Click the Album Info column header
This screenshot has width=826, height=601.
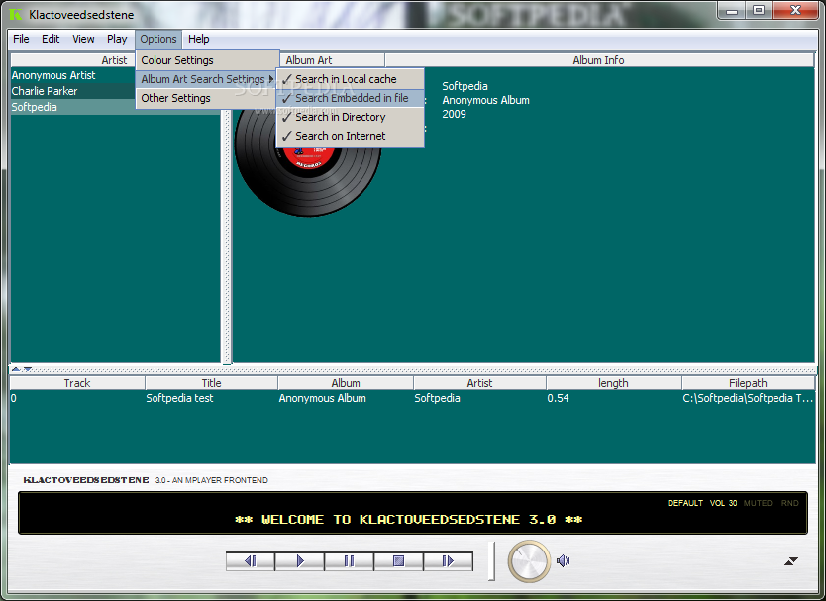(599, 60)
